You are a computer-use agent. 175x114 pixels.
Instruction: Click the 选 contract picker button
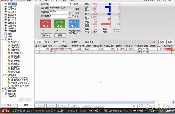tap(70, 4)
